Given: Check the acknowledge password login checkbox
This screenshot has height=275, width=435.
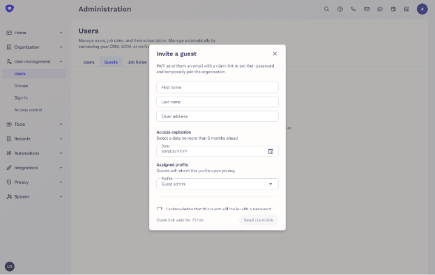Looking at the screenshot, I should tap(159, 209).
